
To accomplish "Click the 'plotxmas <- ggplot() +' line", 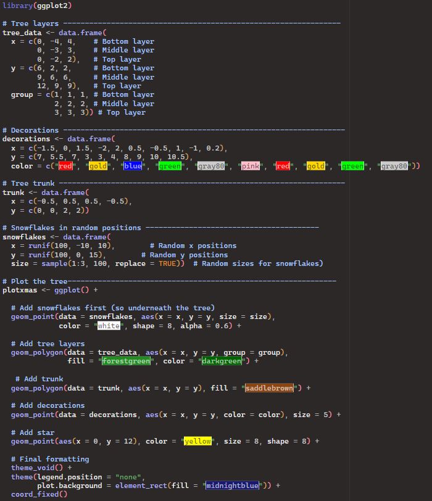I will 50,290.
